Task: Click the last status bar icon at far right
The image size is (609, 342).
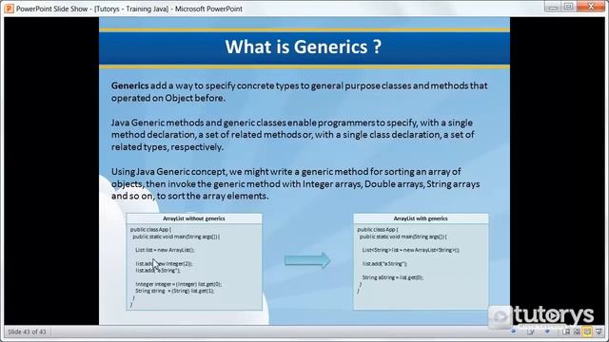Action: point(599,332)
